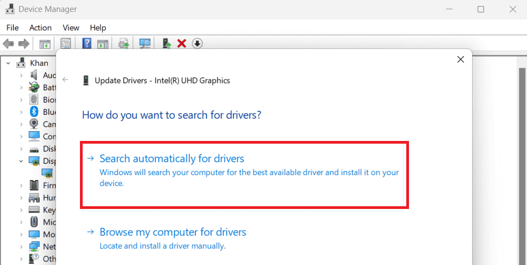Click the blue Help question-mark icon
This screenshot has height=265, width=527.
pyautogui.click(x=86, y=44)
